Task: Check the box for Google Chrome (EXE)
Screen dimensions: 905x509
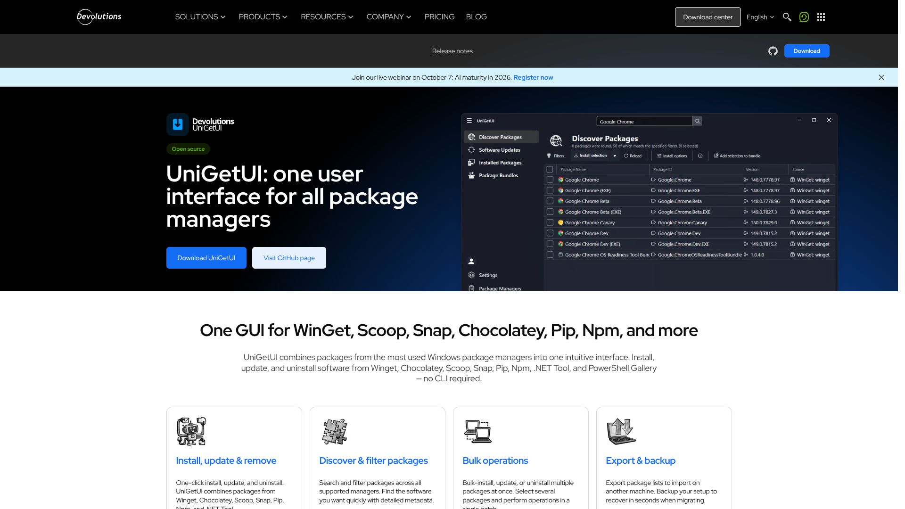Action: [550, 190]
